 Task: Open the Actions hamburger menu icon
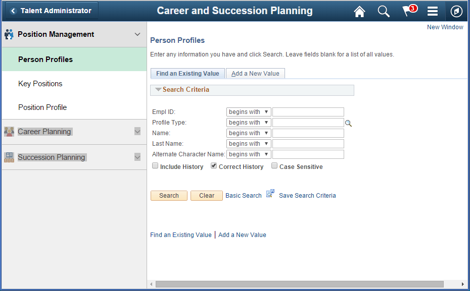[432, 11]
